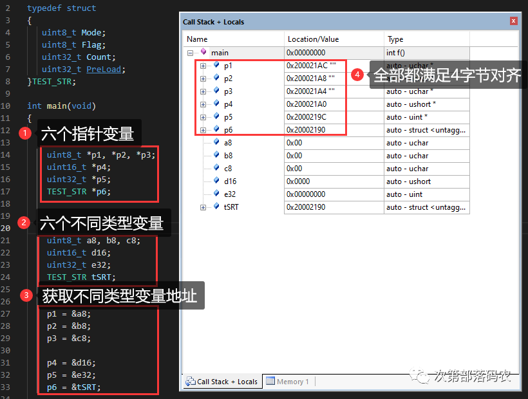Click the blue diamond icon next to d16

pyautogui.click(x=216, y=180)
